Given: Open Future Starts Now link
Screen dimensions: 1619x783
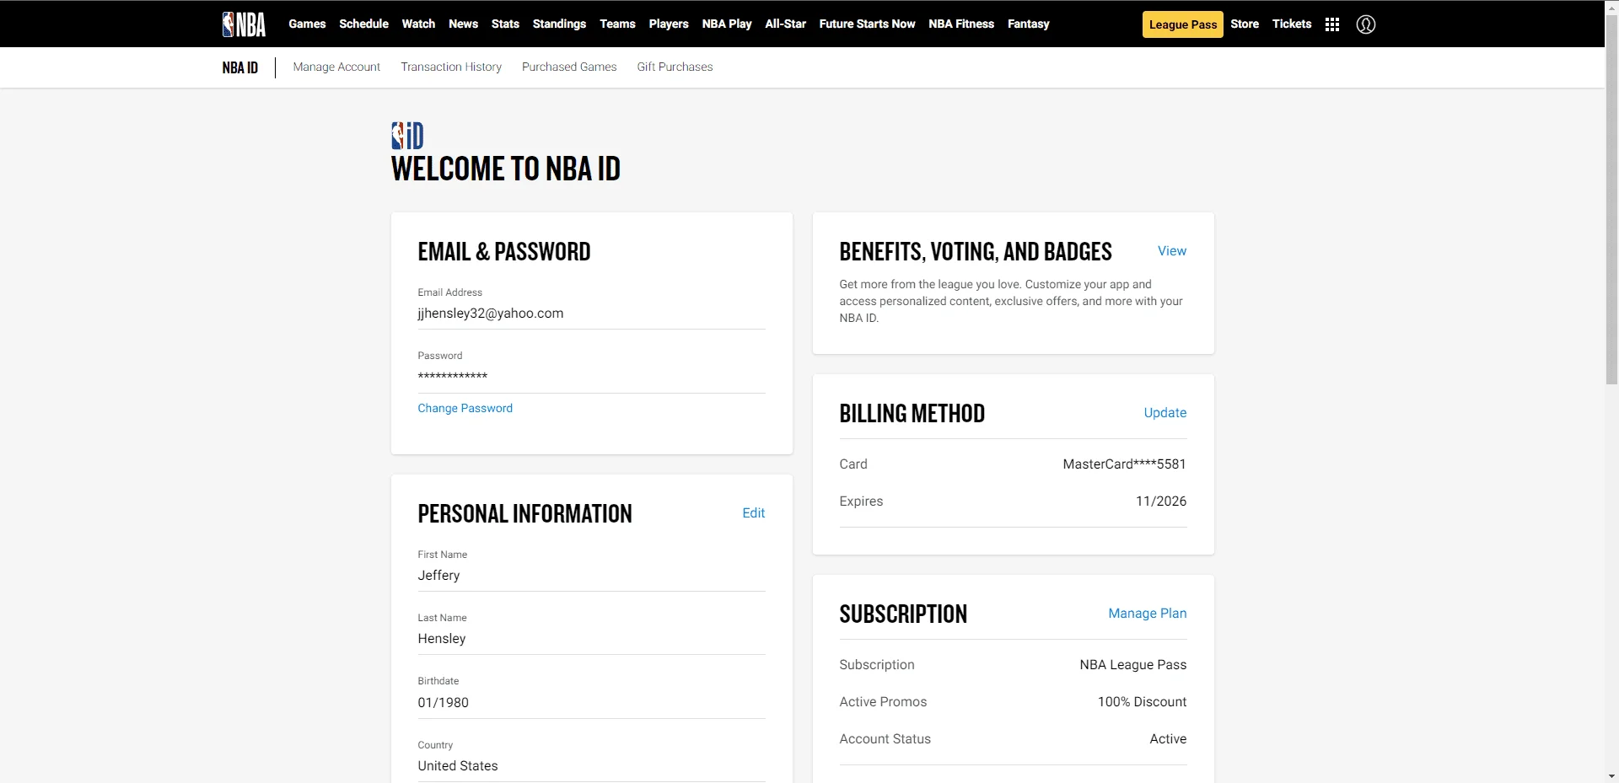Looking at the screenshot, I should point(867,24).
